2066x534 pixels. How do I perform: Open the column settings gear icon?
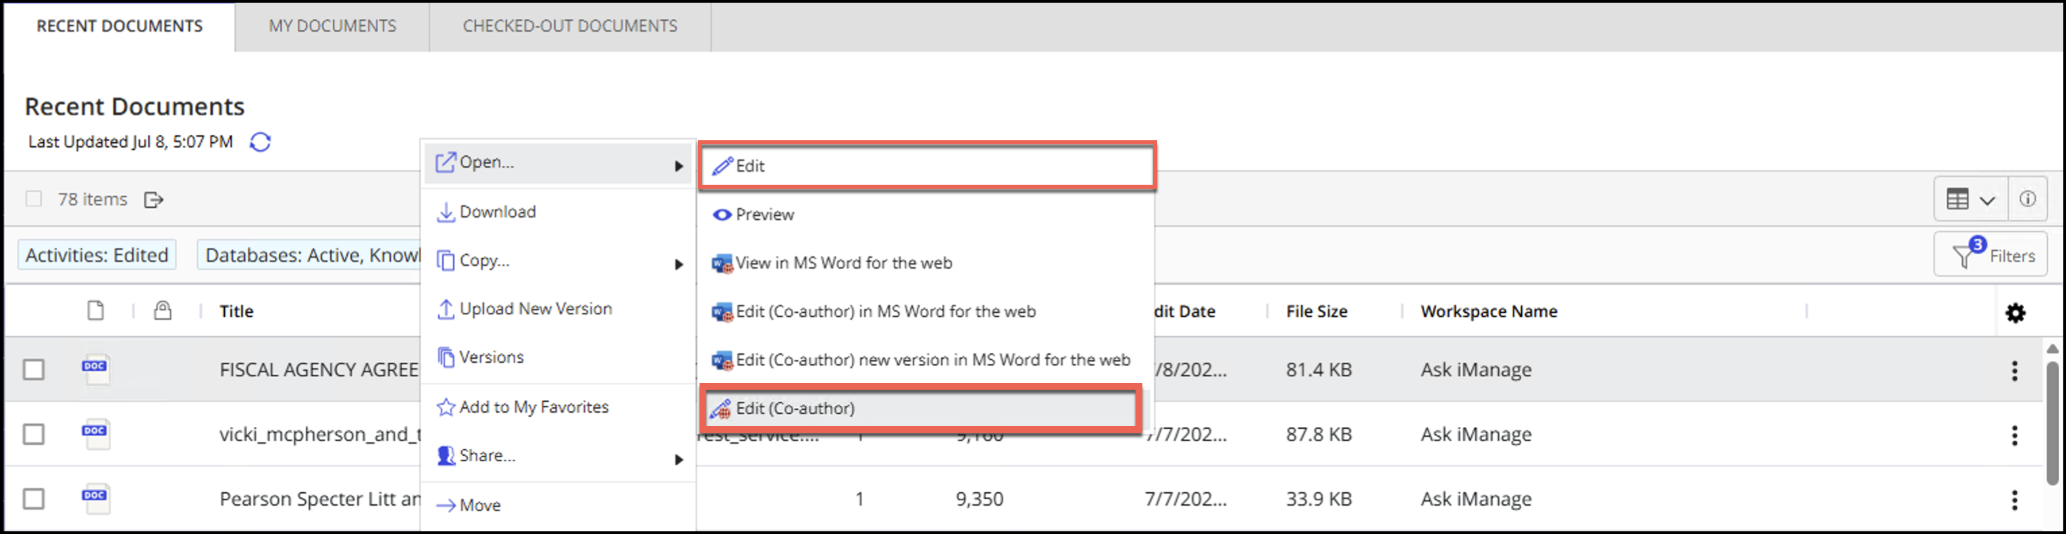(2015, 312)
